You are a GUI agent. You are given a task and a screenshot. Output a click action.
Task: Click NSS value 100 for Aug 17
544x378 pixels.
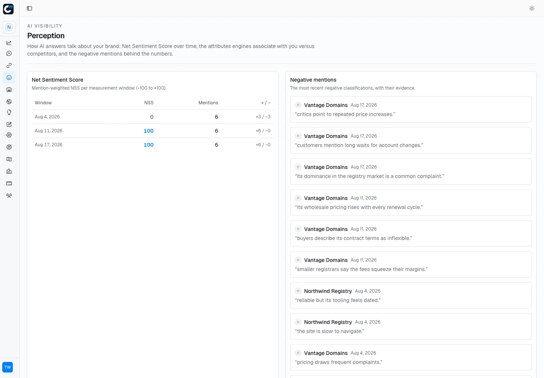click(148, 145)
